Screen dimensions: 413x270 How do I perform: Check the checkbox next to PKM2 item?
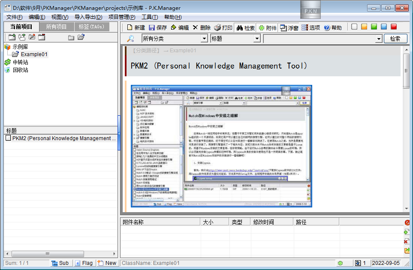pyautogui.click(x=8, y=138)
